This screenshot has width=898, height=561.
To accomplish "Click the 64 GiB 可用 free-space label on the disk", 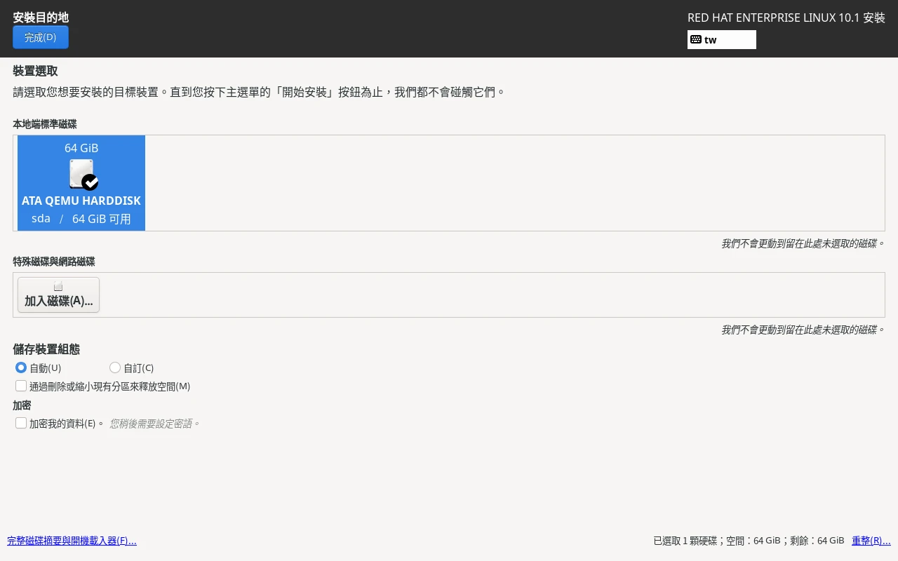I will [x=102, y=218].
